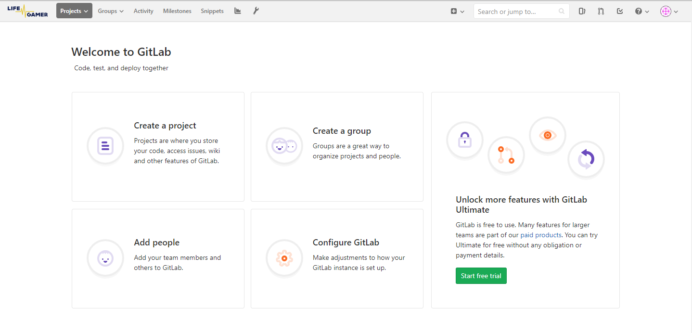This screenshot has height=333, width=692.
Task: Click the Add people face icon
Action: click(x=105, y=258)
